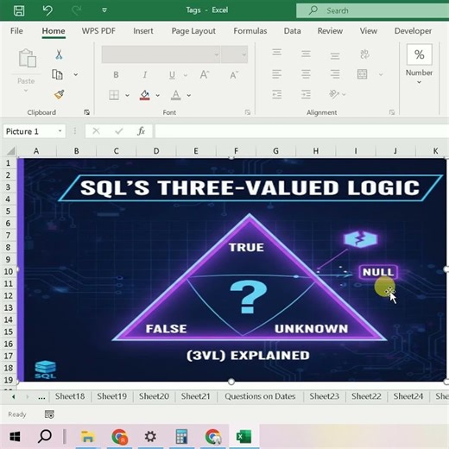
Task: Copy the selection with Copy icon
Action: coord(57,74)
